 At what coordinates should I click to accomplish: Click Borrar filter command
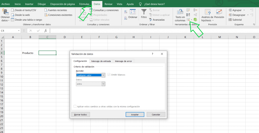(154, 10)
